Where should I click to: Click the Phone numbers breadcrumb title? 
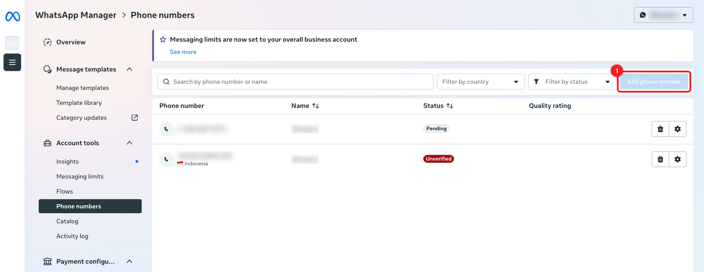point(162,15)
